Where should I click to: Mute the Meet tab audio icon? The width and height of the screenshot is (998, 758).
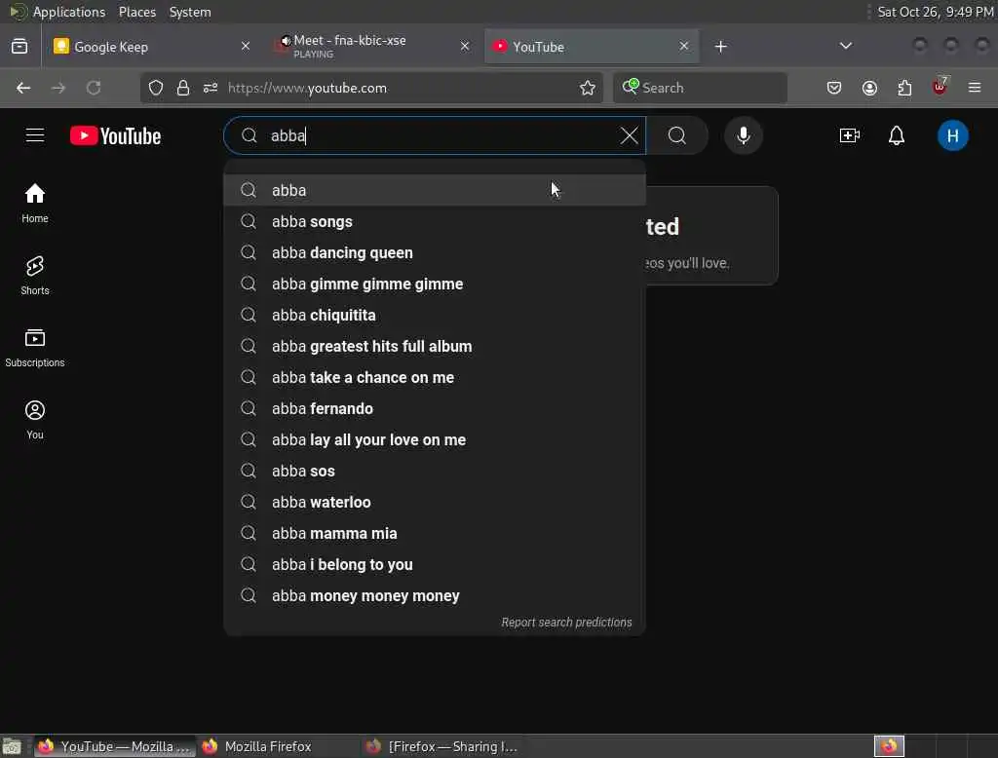[287, 41]
